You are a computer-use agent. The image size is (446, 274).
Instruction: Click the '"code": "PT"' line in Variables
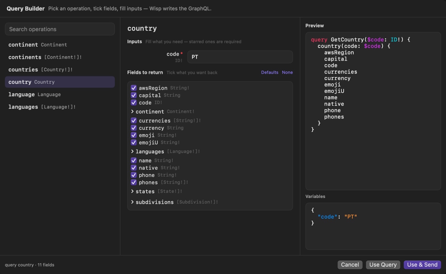337,217
